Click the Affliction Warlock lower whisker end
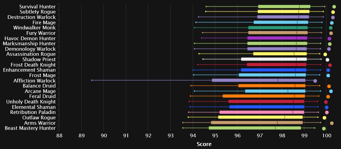Screen dimensions: 341x149 click(x=92, y=80)
